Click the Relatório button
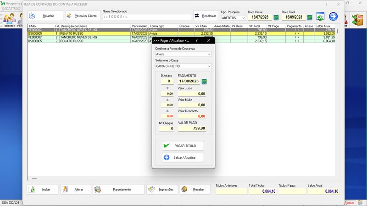The height and width of the screenshot is (206, 367). [45, 16]
